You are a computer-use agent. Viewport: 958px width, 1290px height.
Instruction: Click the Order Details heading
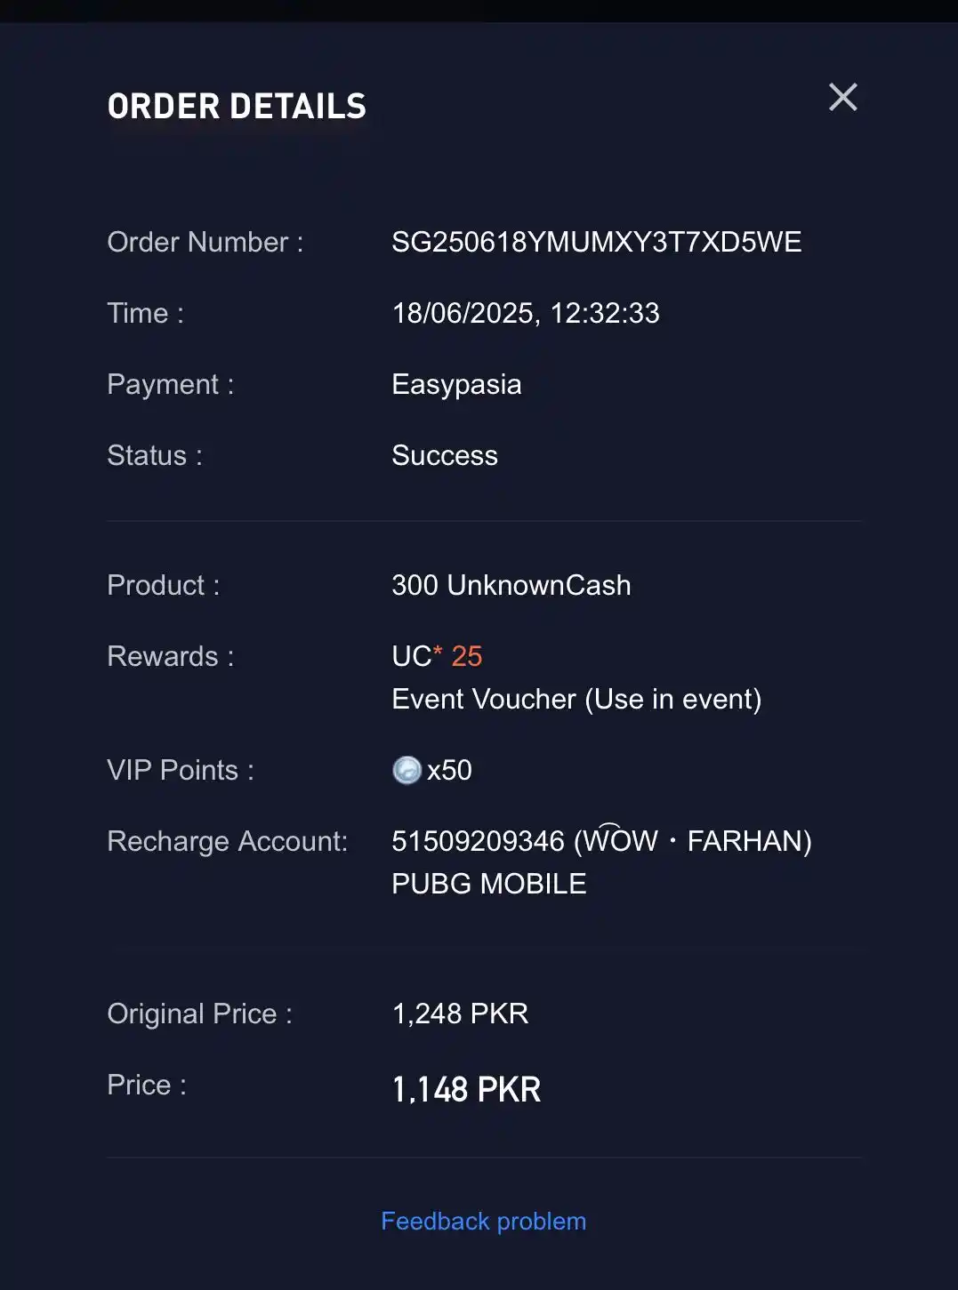click(x=237, y=107)
